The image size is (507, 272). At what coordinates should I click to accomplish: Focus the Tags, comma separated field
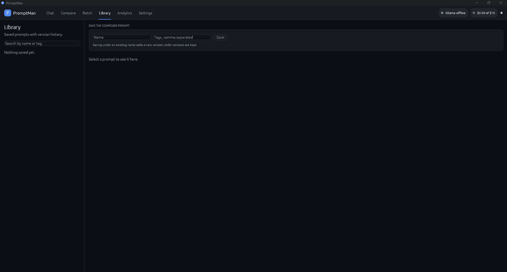(182, 37)
